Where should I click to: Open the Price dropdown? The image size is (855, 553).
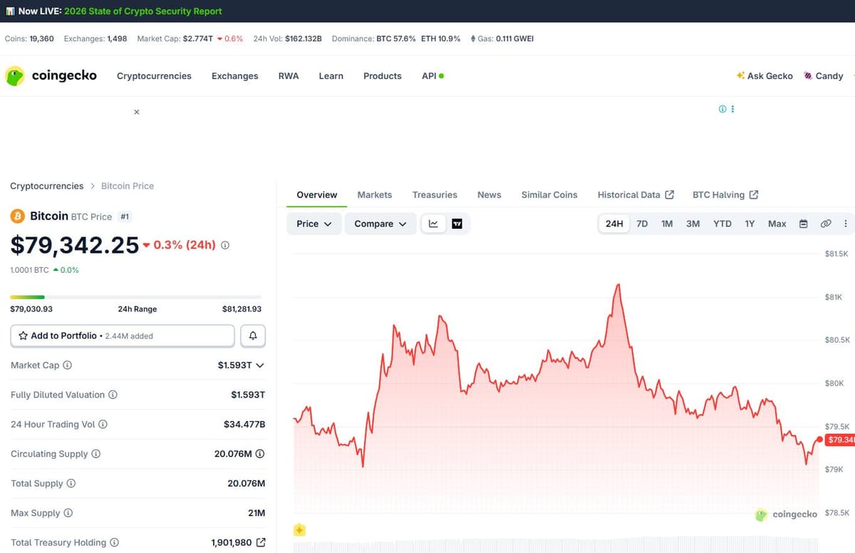pyautogui.click(x=314, y=224)
